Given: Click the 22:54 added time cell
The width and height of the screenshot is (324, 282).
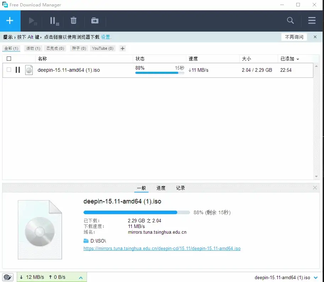Looking at the screenshot, I should click(x=286, y=70).
